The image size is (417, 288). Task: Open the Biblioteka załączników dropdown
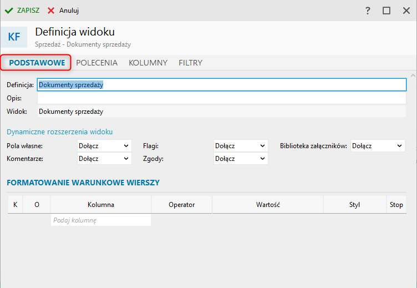pos(378,146)
